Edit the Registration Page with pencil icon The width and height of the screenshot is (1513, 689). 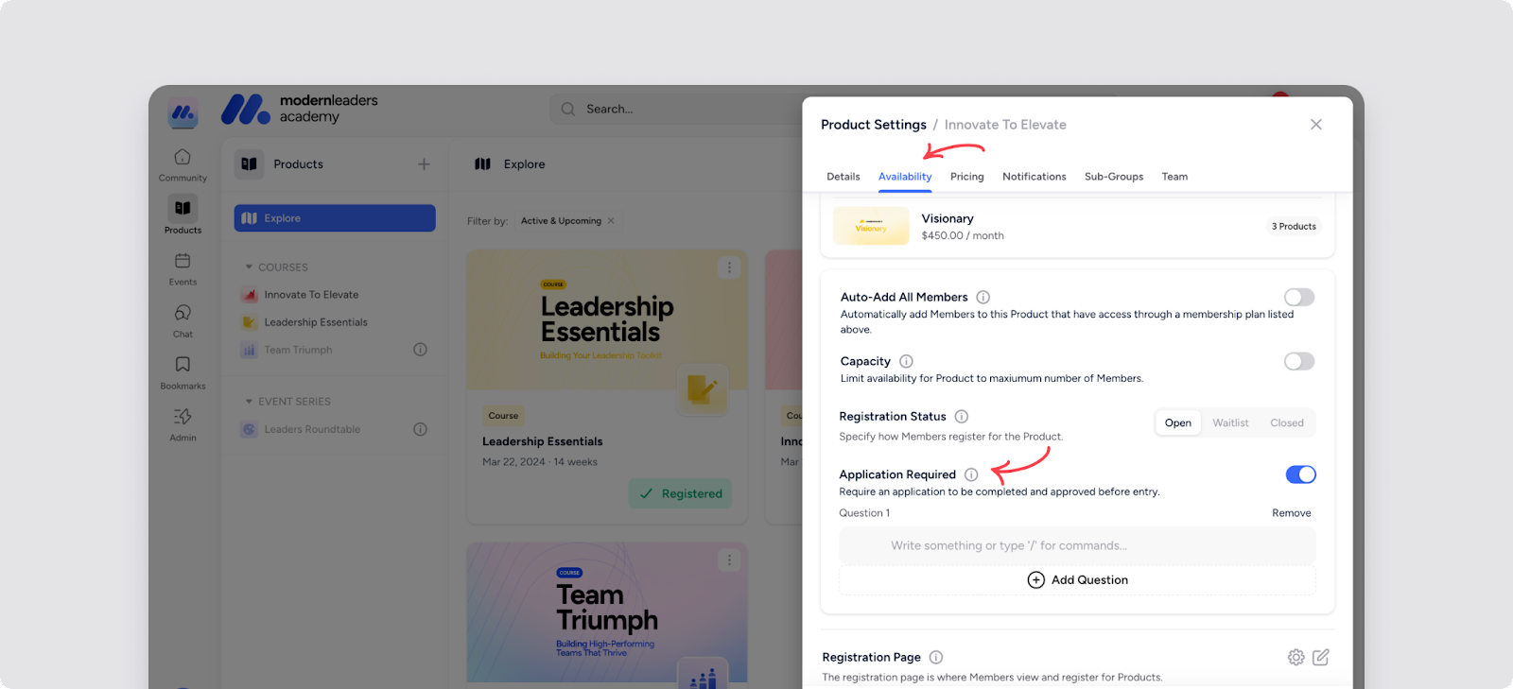[1321, 657]
